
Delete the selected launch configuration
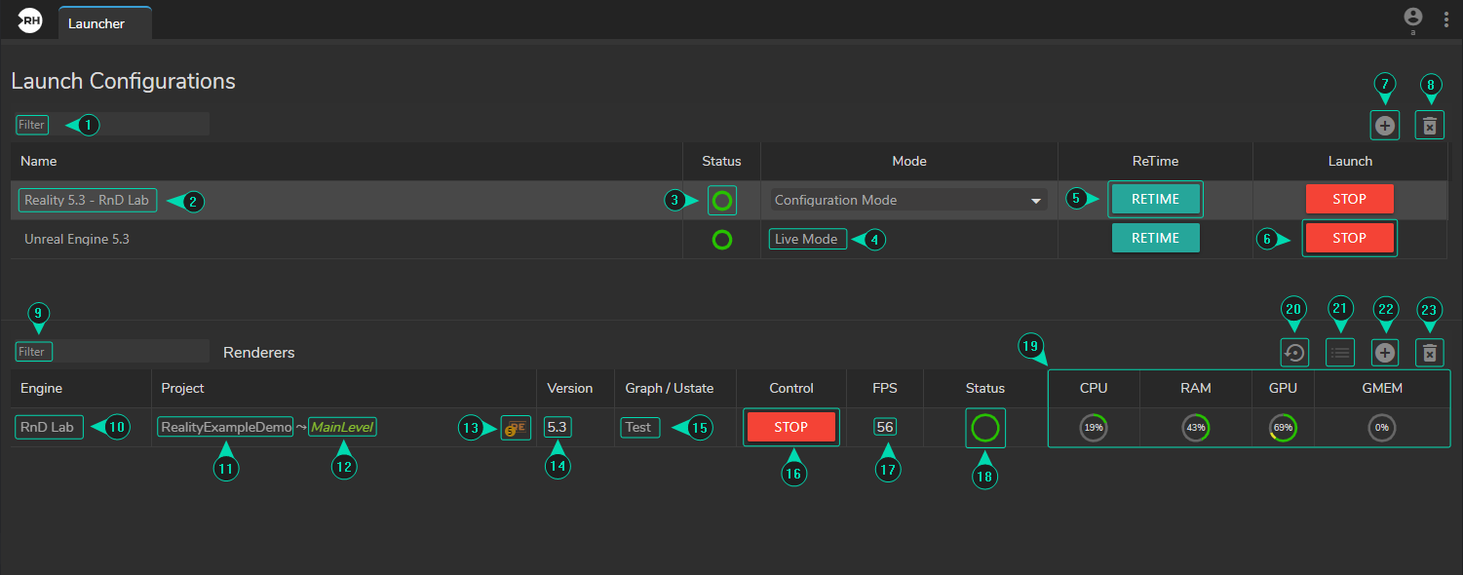coord(1429,125)
